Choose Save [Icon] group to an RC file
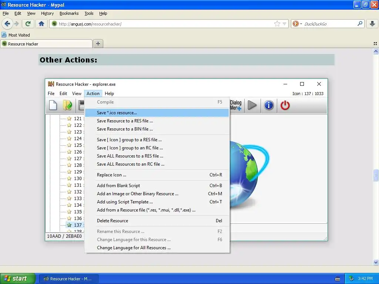The width and height of the screenshot is (379, 284). [x=157, y=148]
